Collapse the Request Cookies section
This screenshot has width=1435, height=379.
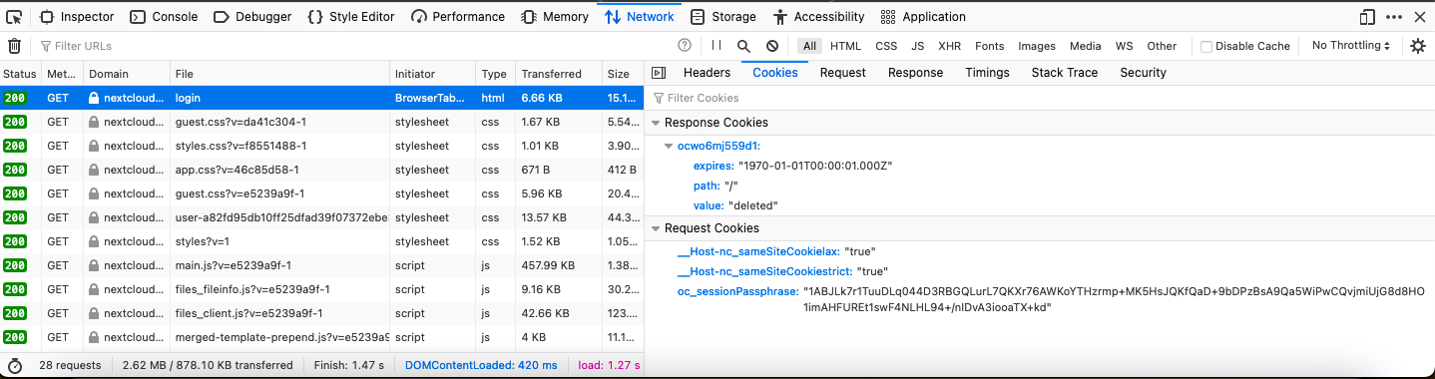click(x=656, y=228)
